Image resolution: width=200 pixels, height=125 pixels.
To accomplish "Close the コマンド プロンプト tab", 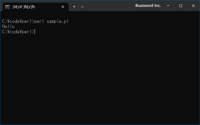I will (x=63, y=7).
